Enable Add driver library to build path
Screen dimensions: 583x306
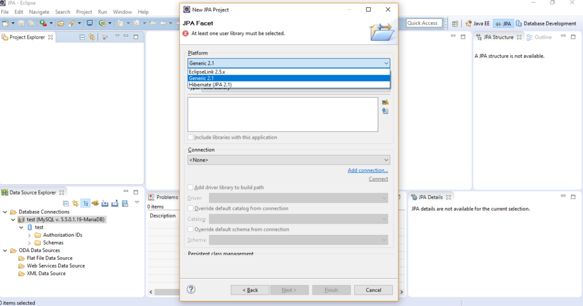tap(191, 188)
